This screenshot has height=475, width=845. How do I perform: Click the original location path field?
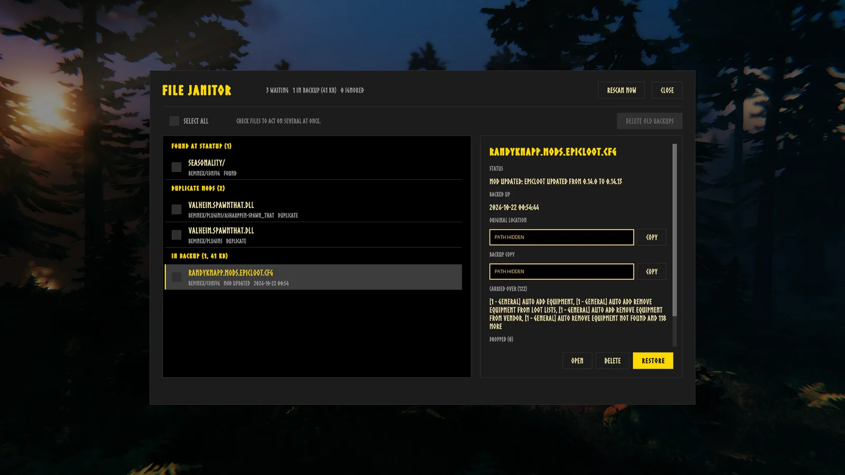pos(561,237)
